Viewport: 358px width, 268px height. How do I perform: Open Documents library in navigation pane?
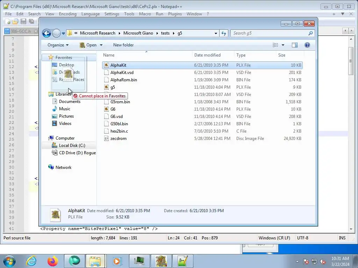(70, 102)
